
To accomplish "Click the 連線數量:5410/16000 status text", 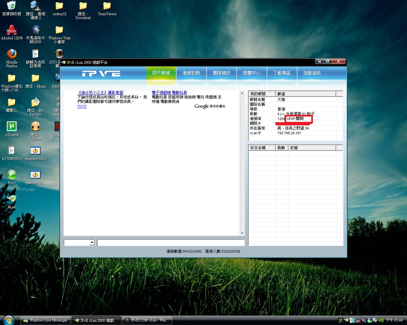I will click(x=184, y=251).
